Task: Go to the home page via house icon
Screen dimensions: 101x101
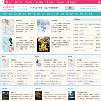Action: (x=2, y=2)
